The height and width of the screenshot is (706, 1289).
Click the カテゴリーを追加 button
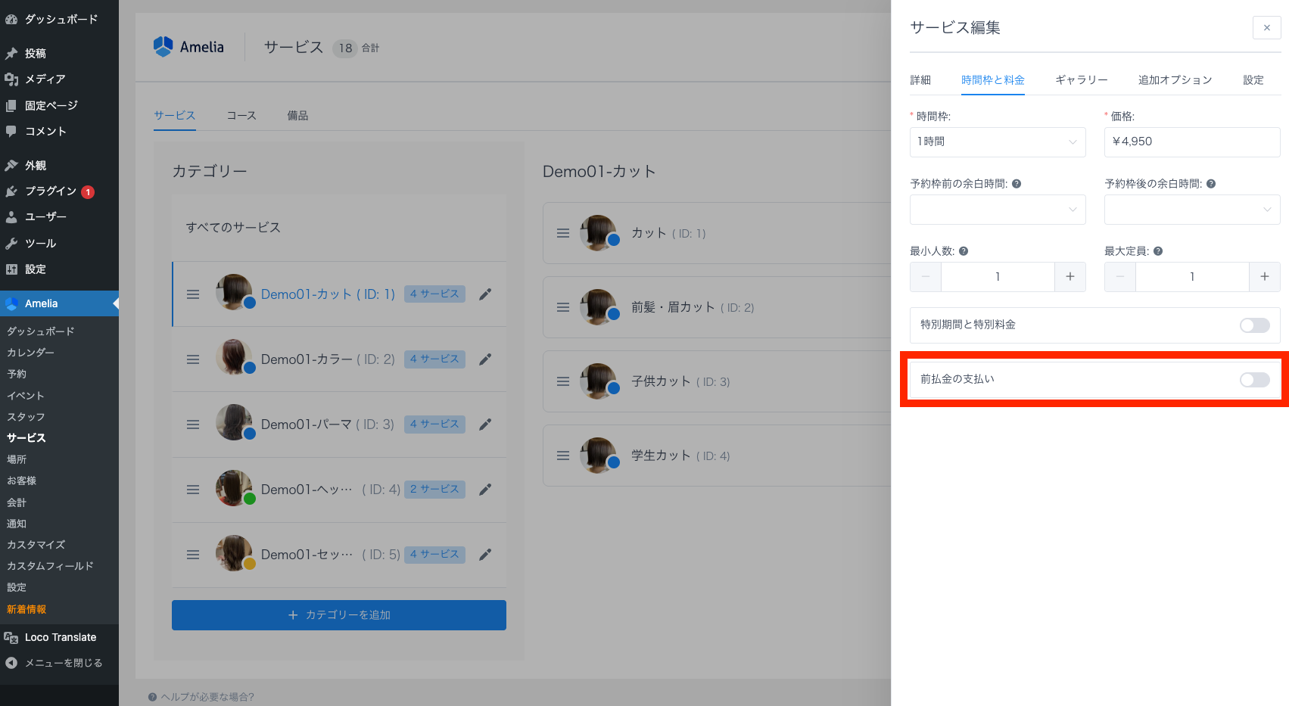pyautogui.click(x=339, y=615)
